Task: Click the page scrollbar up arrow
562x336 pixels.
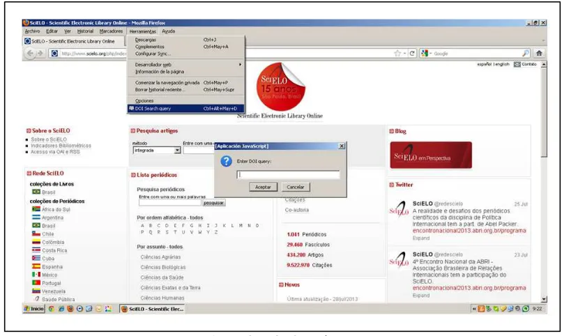Action: click(x=544, y=64)
